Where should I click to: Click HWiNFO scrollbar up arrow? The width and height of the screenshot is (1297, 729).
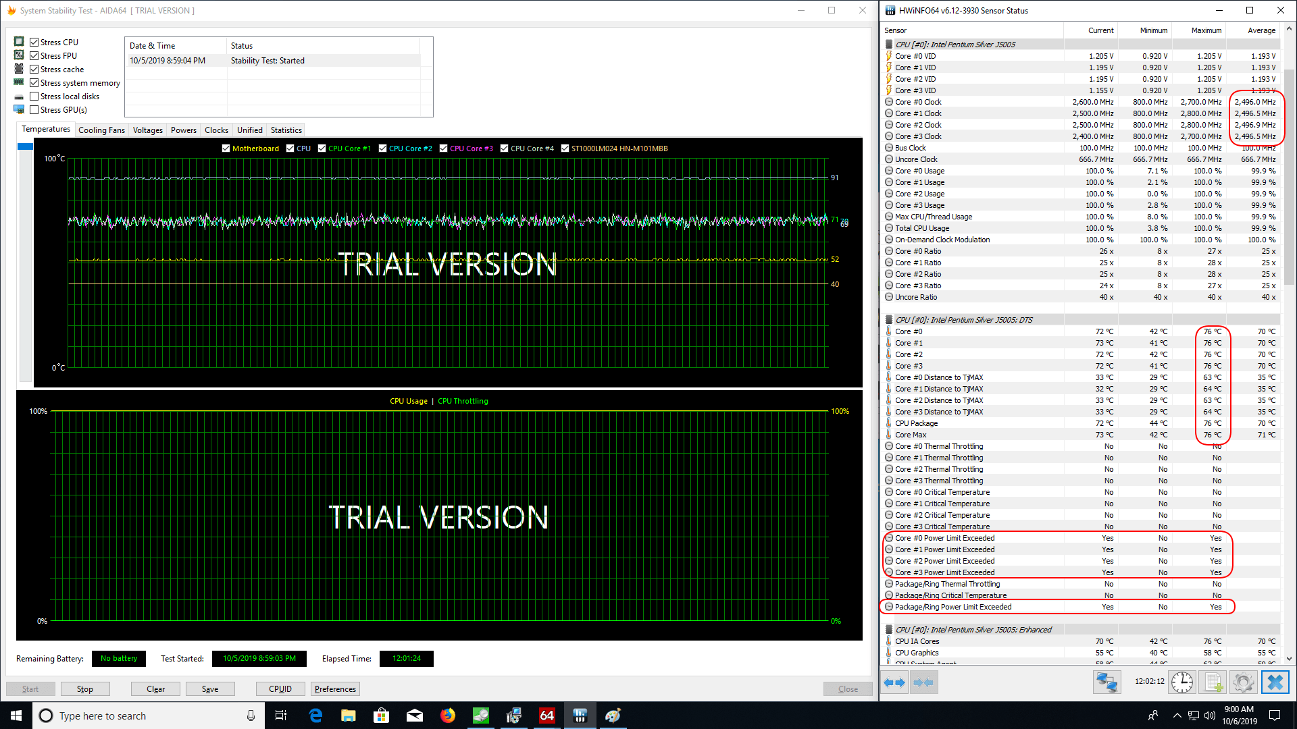(x=1289, y=29)
